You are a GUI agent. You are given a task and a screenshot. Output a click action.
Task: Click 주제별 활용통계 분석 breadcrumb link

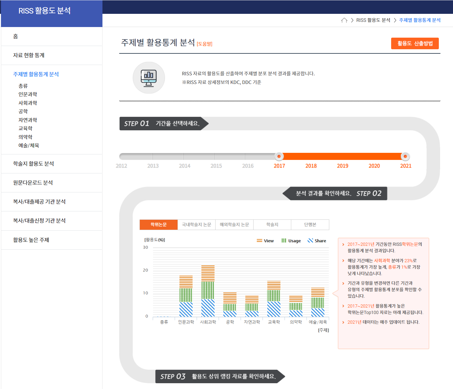(x=420, y=20)
